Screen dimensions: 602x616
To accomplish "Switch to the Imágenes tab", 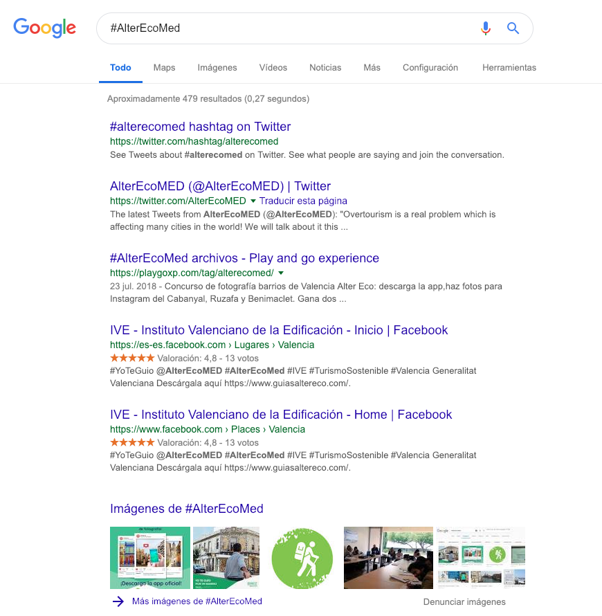I will point(217,68).
